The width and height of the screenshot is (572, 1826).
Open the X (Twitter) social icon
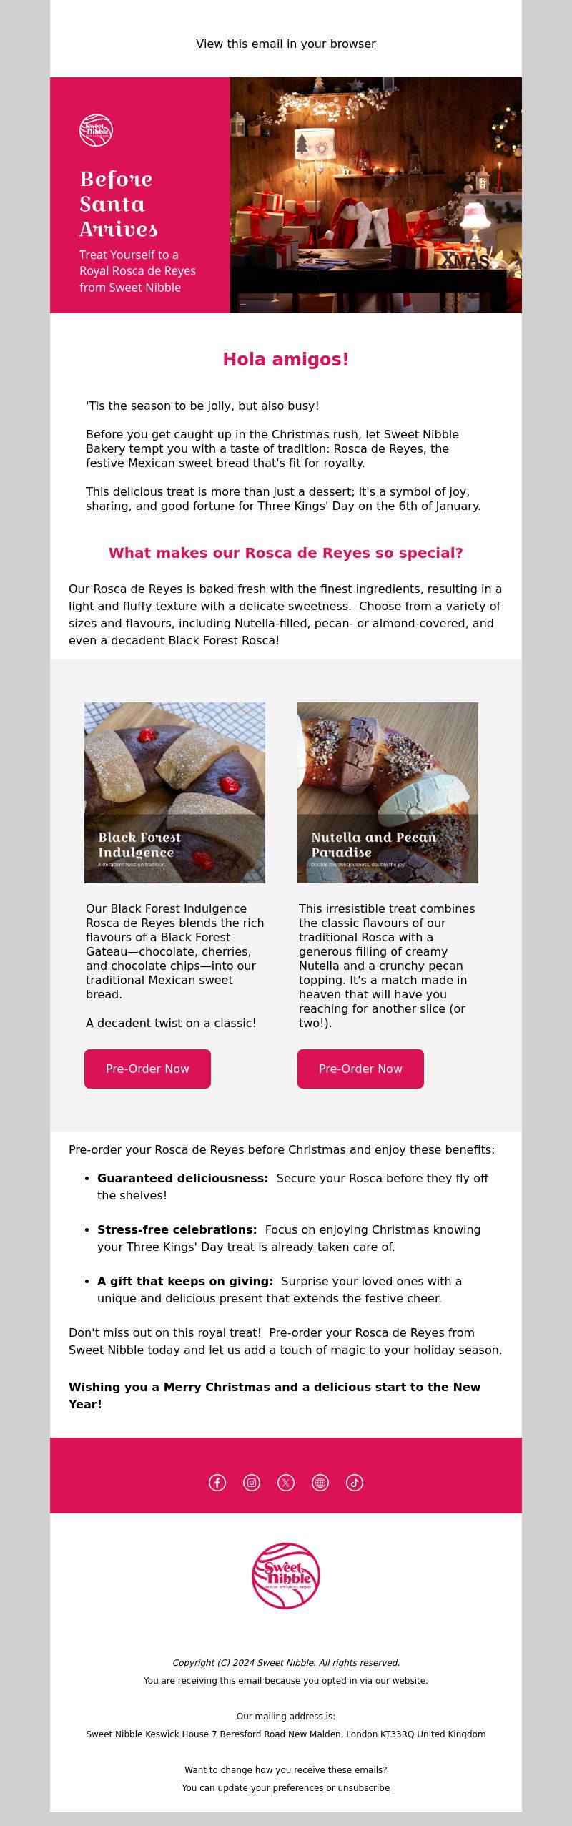coord(286,1483)
